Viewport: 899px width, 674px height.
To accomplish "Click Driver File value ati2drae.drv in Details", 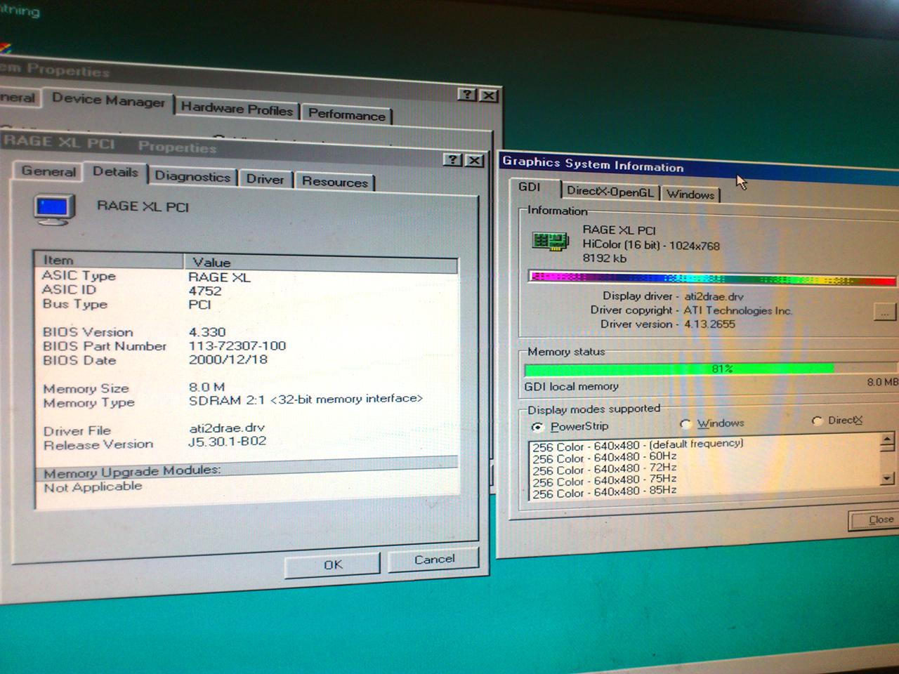I will pos(227,428).
